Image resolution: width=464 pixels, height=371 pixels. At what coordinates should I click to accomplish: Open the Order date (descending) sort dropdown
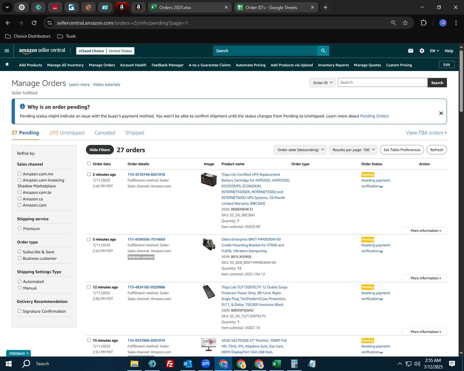tap(300, 150)
